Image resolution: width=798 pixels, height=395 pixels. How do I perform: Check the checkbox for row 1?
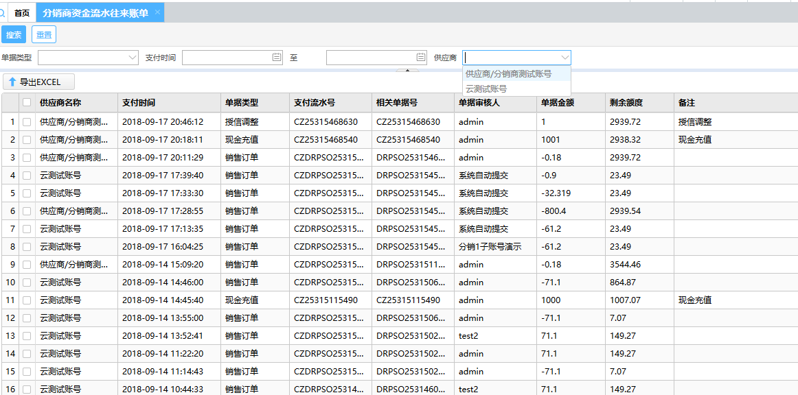pyautogui.click(x=27, y=121)
